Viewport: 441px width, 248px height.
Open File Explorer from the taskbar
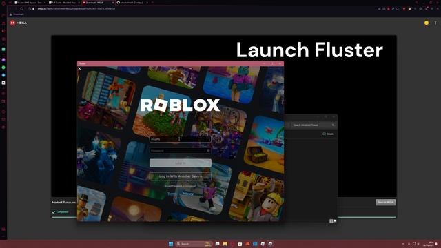(225, 244)
